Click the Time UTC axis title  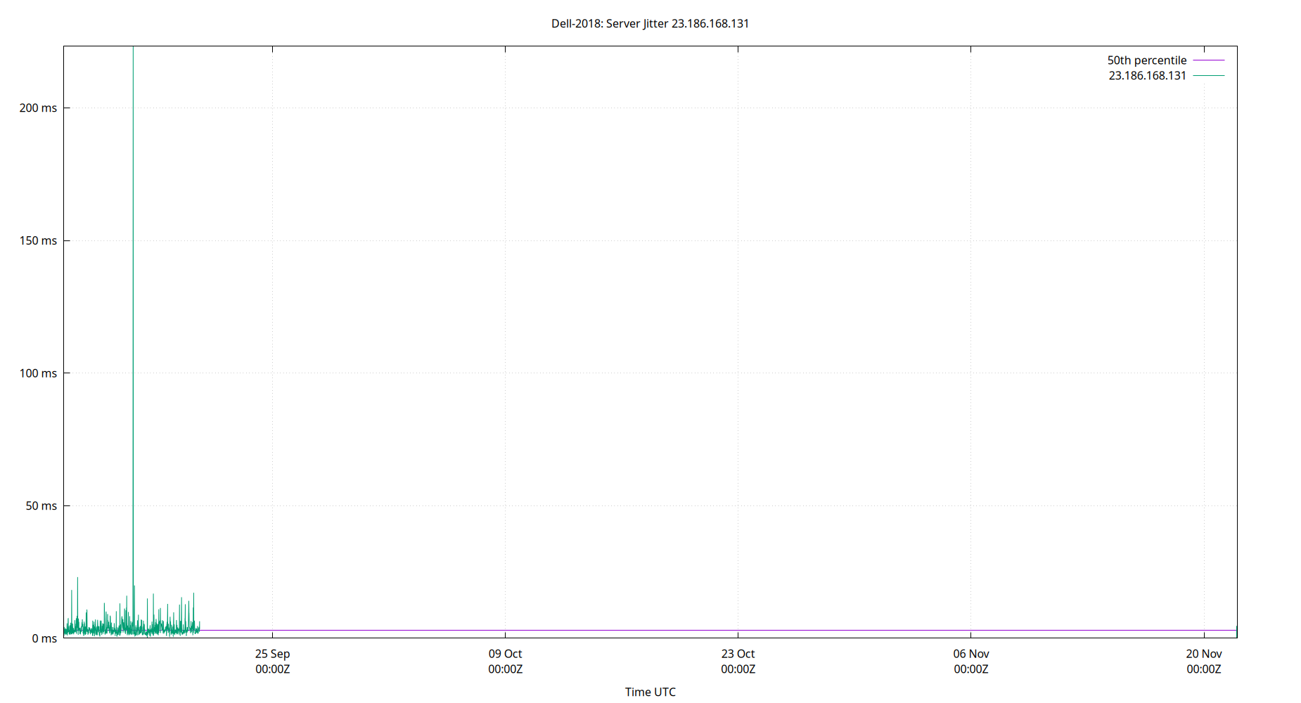tap(650, 692)
